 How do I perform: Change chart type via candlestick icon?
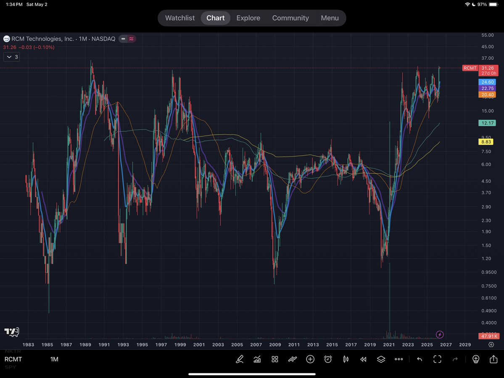pyautogui.click(x=346, y=359)
